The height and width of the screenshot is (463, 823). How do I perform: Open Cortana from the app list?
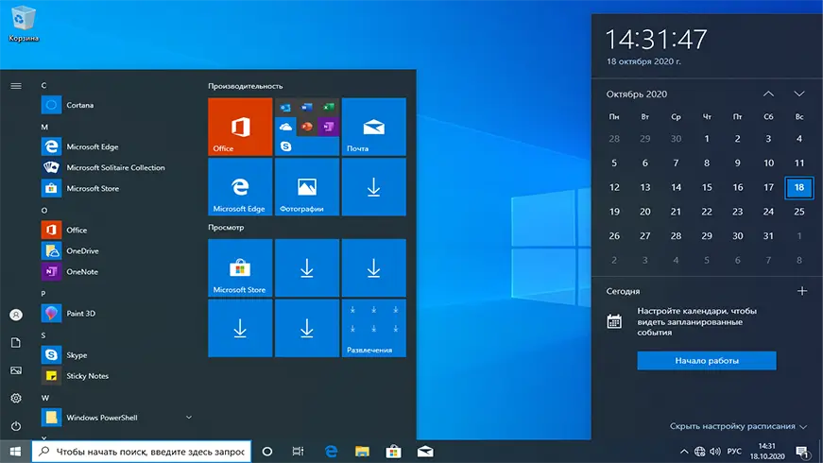coord(118,105)
